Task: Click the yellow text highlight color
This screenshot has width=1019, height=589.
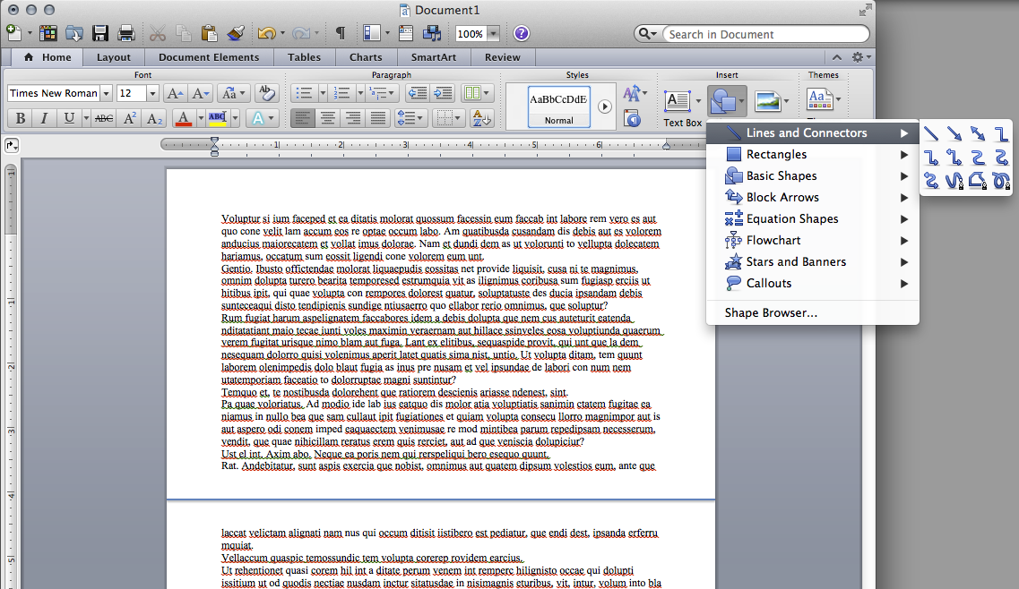Action: pyautogui.click(x=217, y=118)
